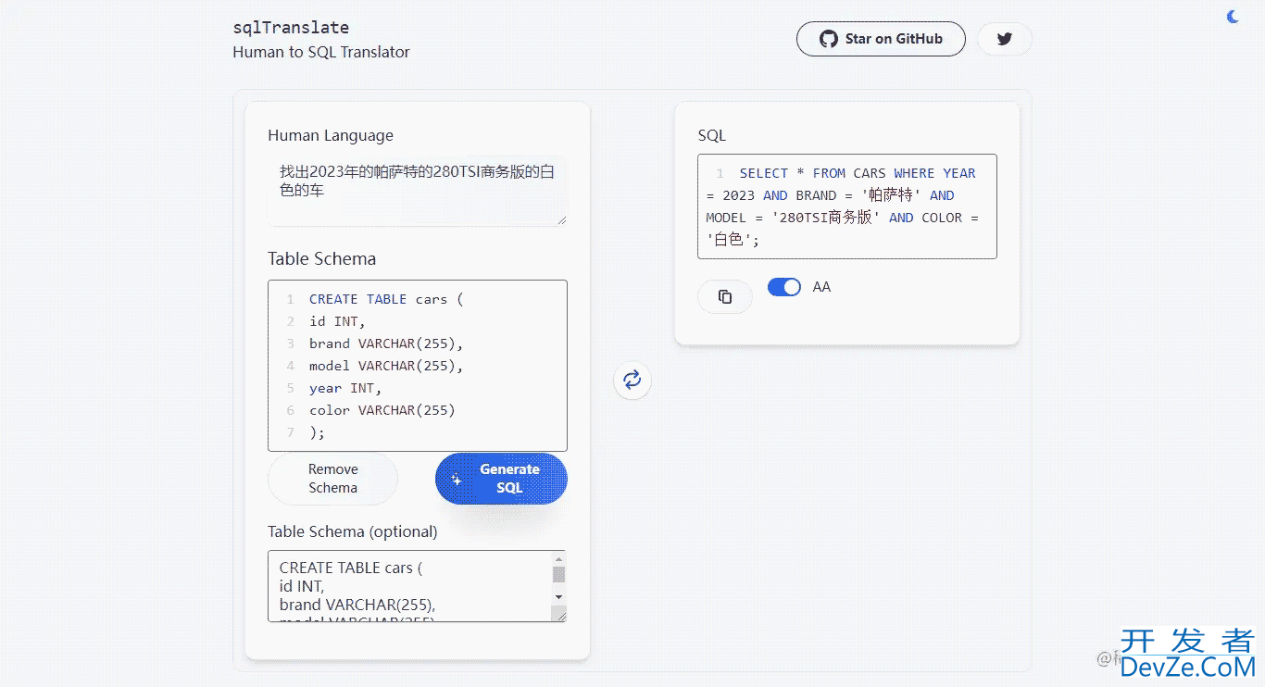Image resolution: width=1265 pixels, height=687 pixels.
Task: Click the Table Schema (optional) textarea
Action: [417, 586]
